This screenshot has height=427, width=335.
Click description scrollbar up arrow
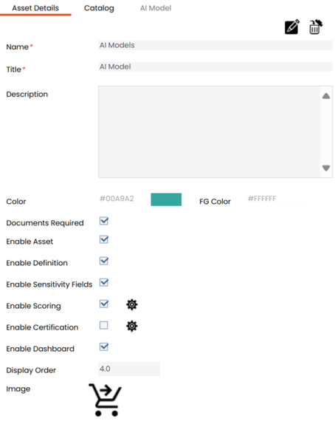(326, 96)
